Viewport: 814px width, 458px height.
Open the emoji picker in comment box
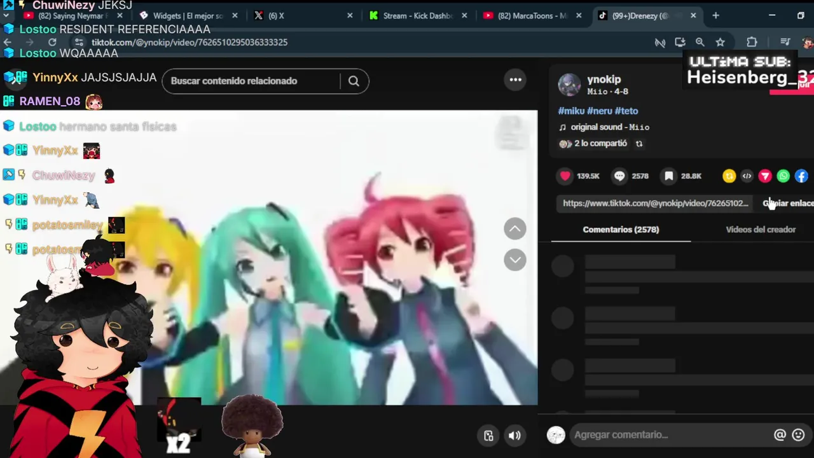[x=799, y=435]
